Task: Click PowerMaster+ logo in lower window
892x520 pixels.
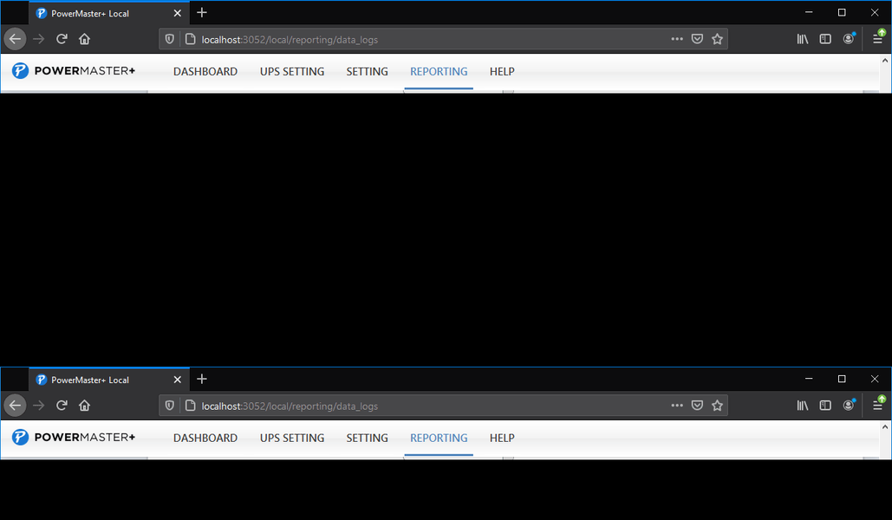Action: [74, 437]
